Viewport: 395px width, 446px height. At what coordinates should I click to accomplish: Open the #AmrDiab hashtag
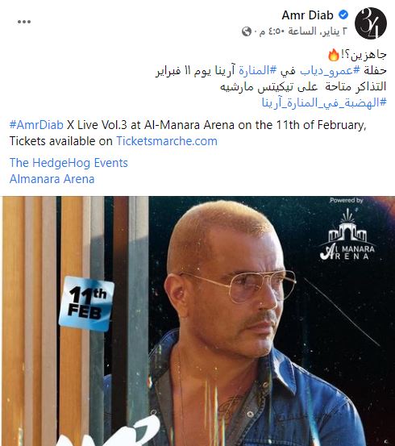click(36, 125)
